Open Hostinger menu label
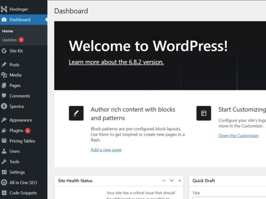The width and height of the screenshot is (266, 199). click(x=19, y=9)
